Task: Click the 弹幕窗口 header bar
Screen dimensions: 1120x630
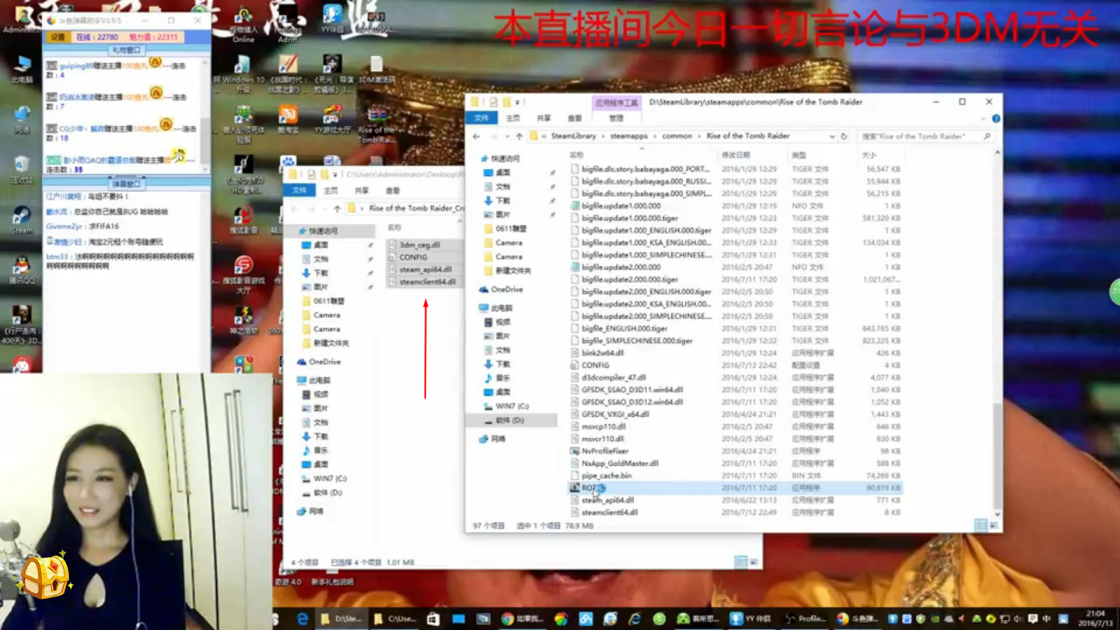Action: click(x=126, y=184)
